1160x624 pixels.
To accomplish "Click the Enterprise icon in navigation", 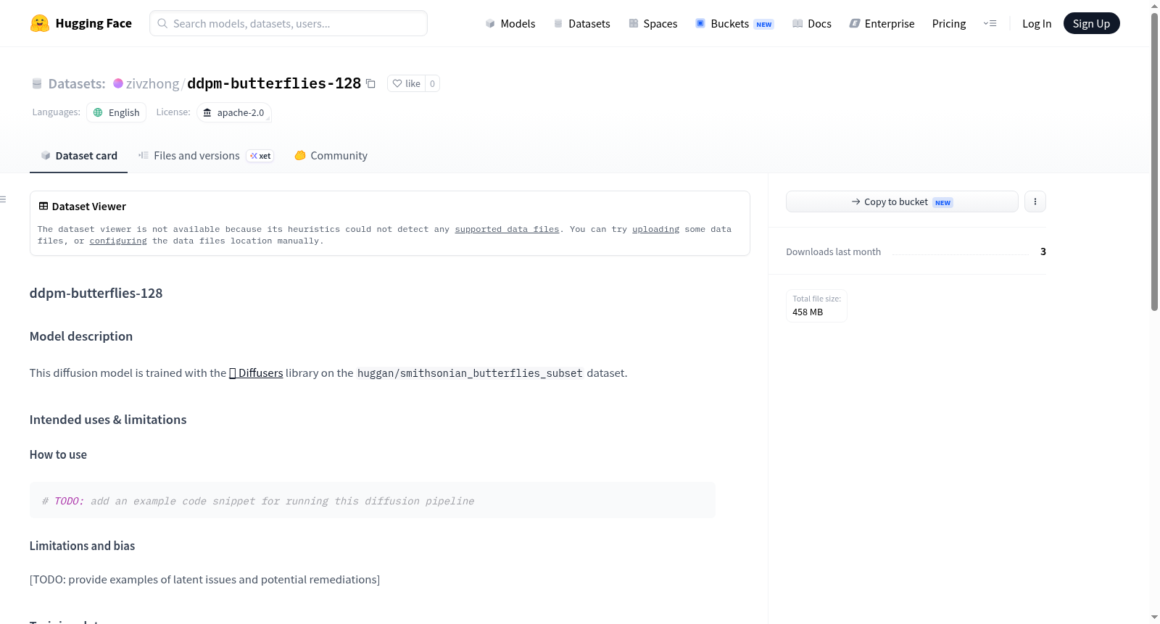I will pos(855,23).
